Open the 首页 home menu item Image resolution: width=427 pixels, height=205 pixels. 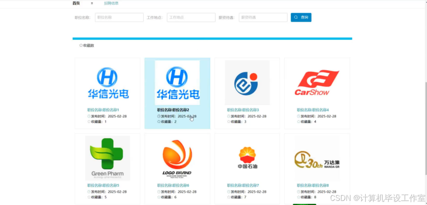[x=76, y=3]
